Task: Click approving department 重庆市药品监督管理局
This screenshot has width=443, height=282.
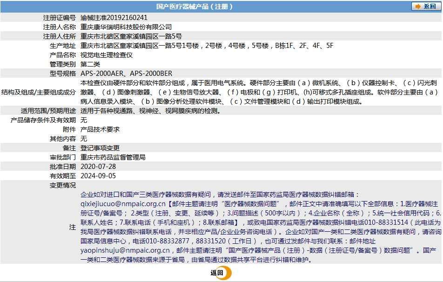Action: click(113, 157)
